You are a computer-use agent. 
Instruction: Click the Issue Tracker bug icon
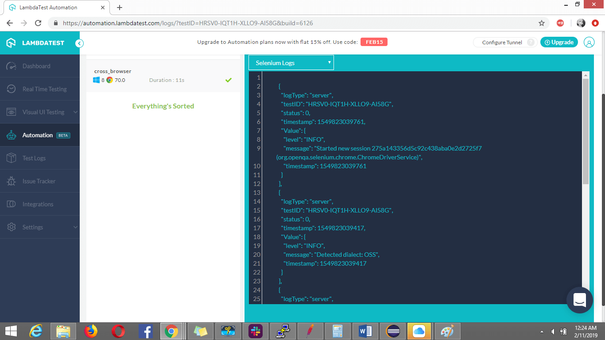click(12, 181)
